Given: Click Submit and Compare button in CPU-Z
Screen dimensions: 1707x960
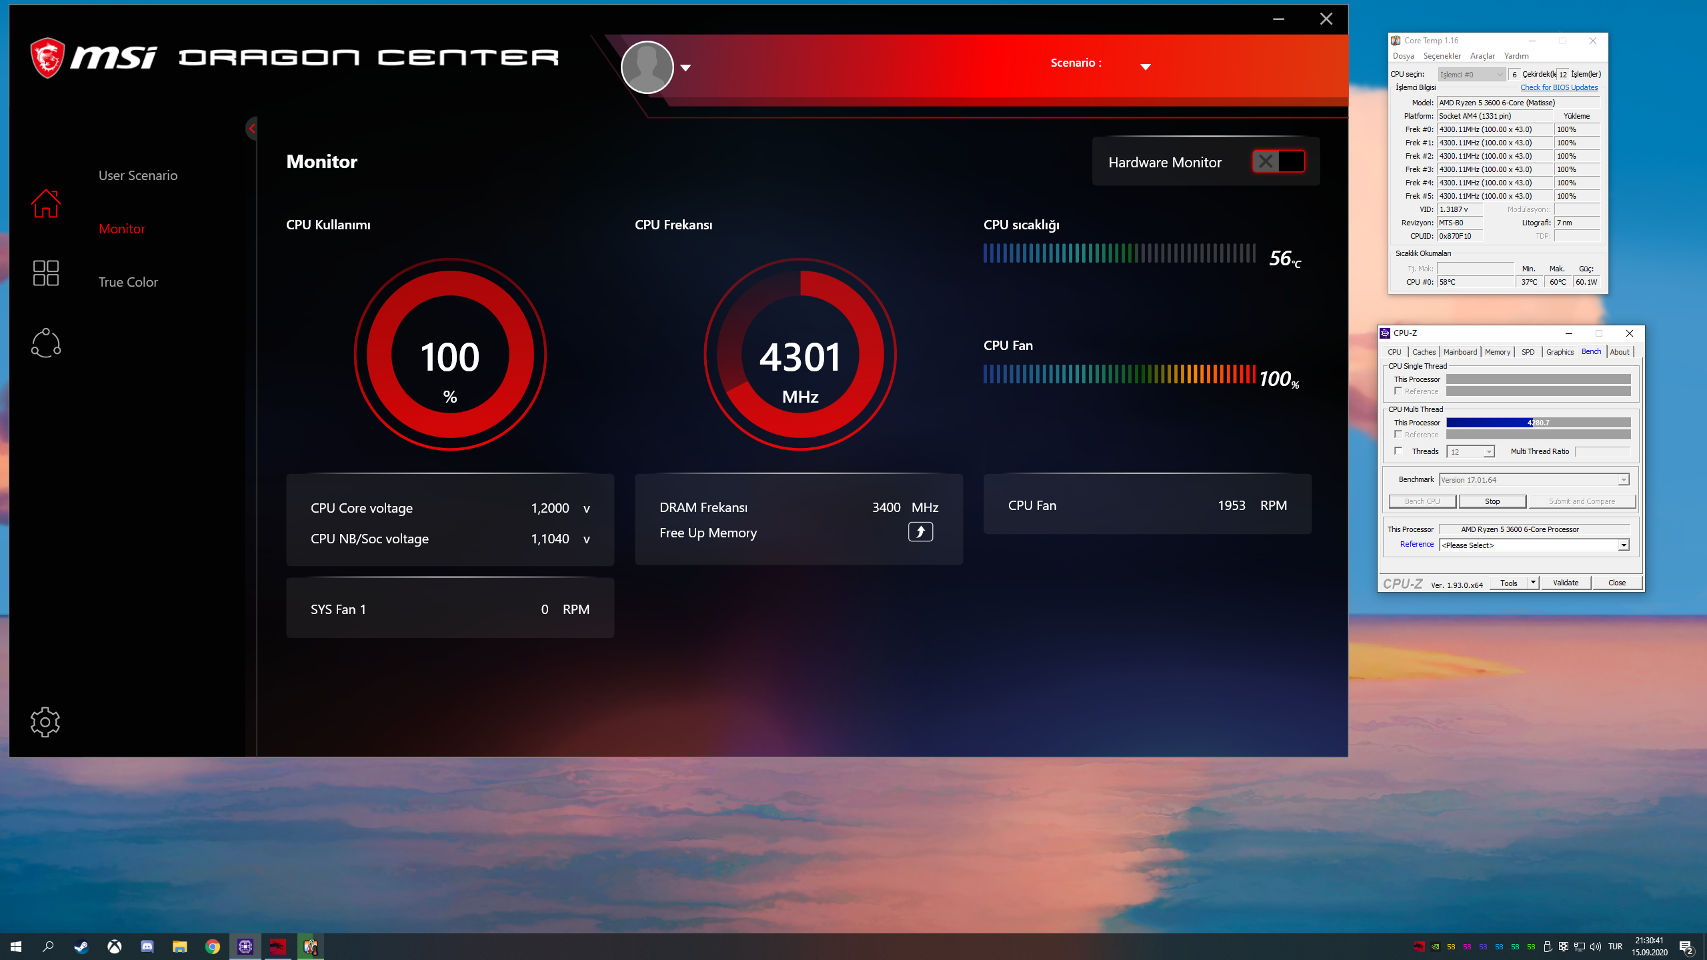Looking at the screenshot, I should (1582, 501).
